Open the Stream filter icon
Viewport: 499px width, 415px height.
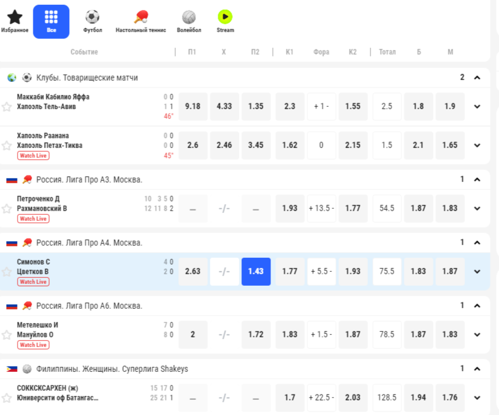(x=225, y=18)
